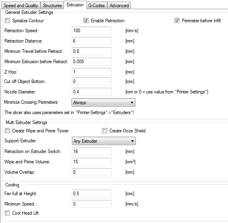Expand the Minimize Crossing Perimeters dropdown
The image size is (228, 223).
click(103, 102)
